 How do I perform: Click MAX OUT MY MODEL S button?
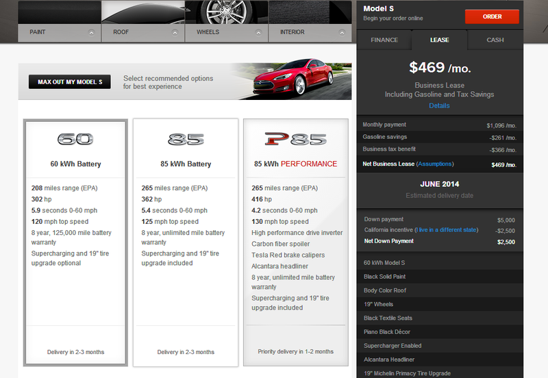(x=70, y=81)
